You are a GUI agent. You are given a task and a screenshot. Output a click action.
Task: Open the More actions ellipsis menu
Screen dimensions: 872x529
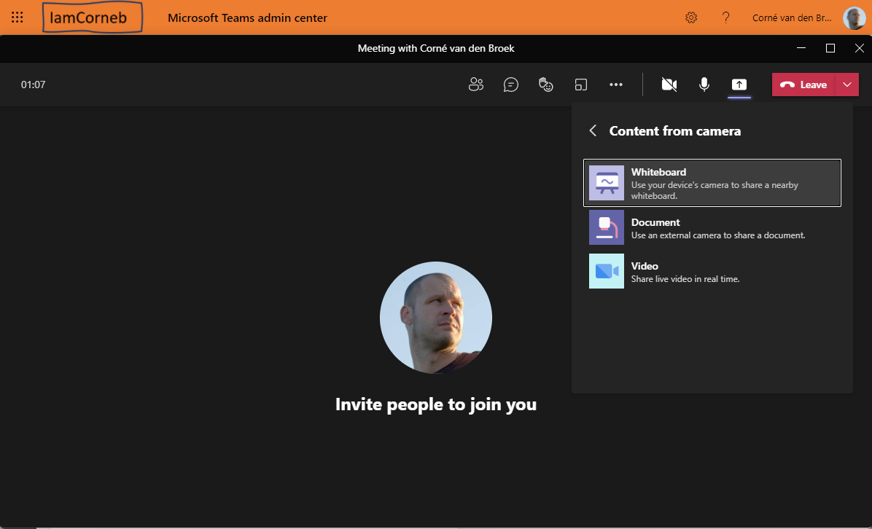tap(615, 85)
